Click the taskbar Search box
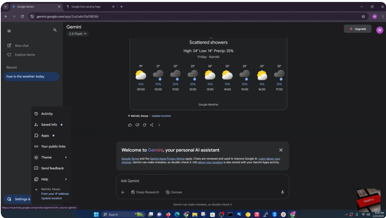Image resolution: width=386 pixels, height=218 pixels. [123, 214]
